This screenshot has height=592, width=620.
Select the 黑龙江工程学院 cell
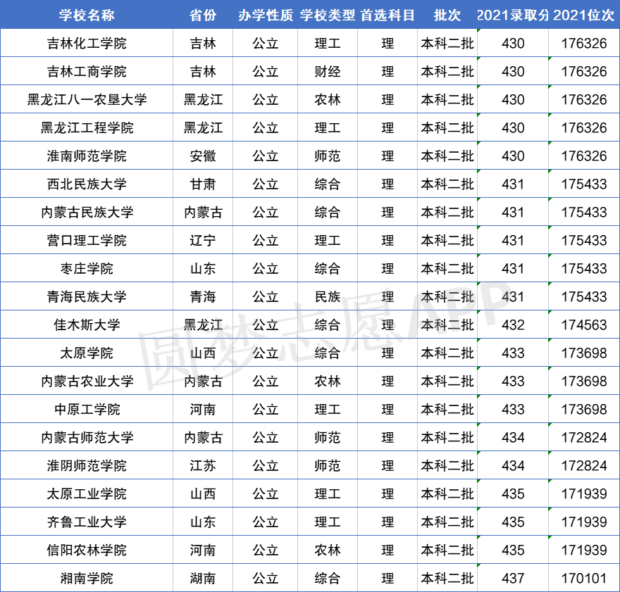(x=87, y=127)
